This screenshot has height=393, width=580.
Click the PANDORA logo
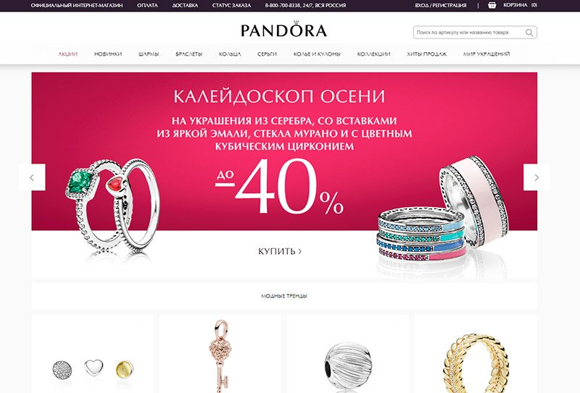(x=283, y=29)
